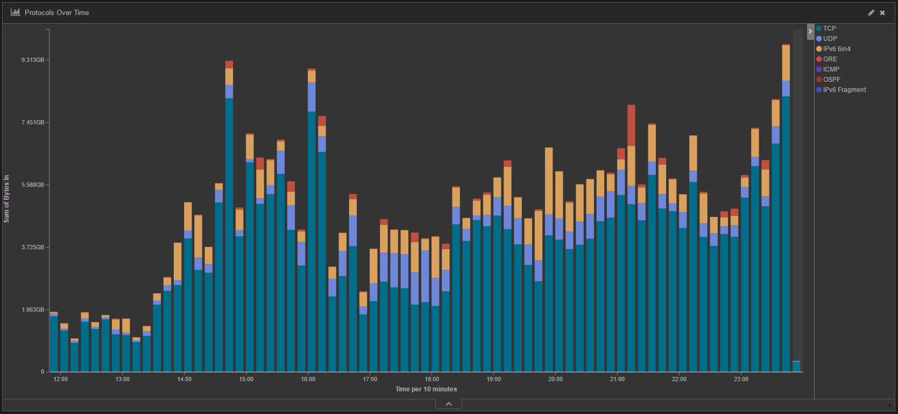Toggle ICMP series in legend

[828, 69]
